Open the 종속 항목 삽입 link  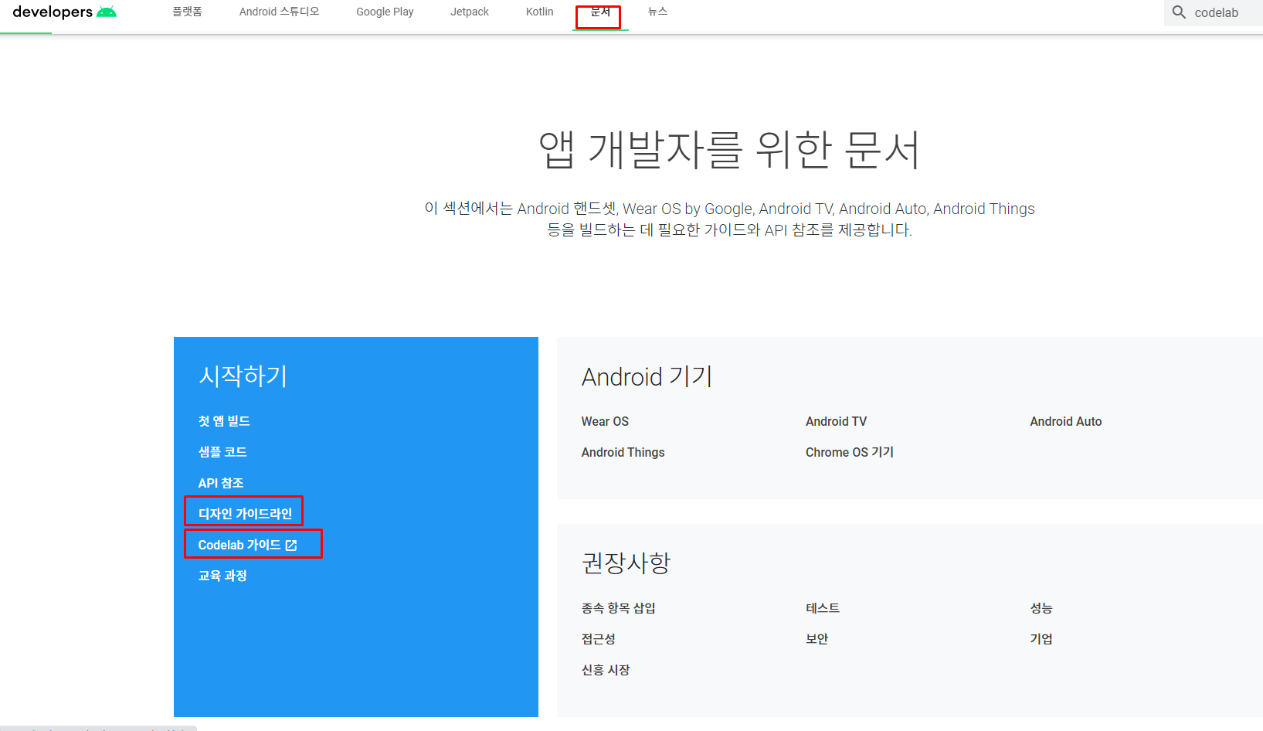(x=618, y=608)
